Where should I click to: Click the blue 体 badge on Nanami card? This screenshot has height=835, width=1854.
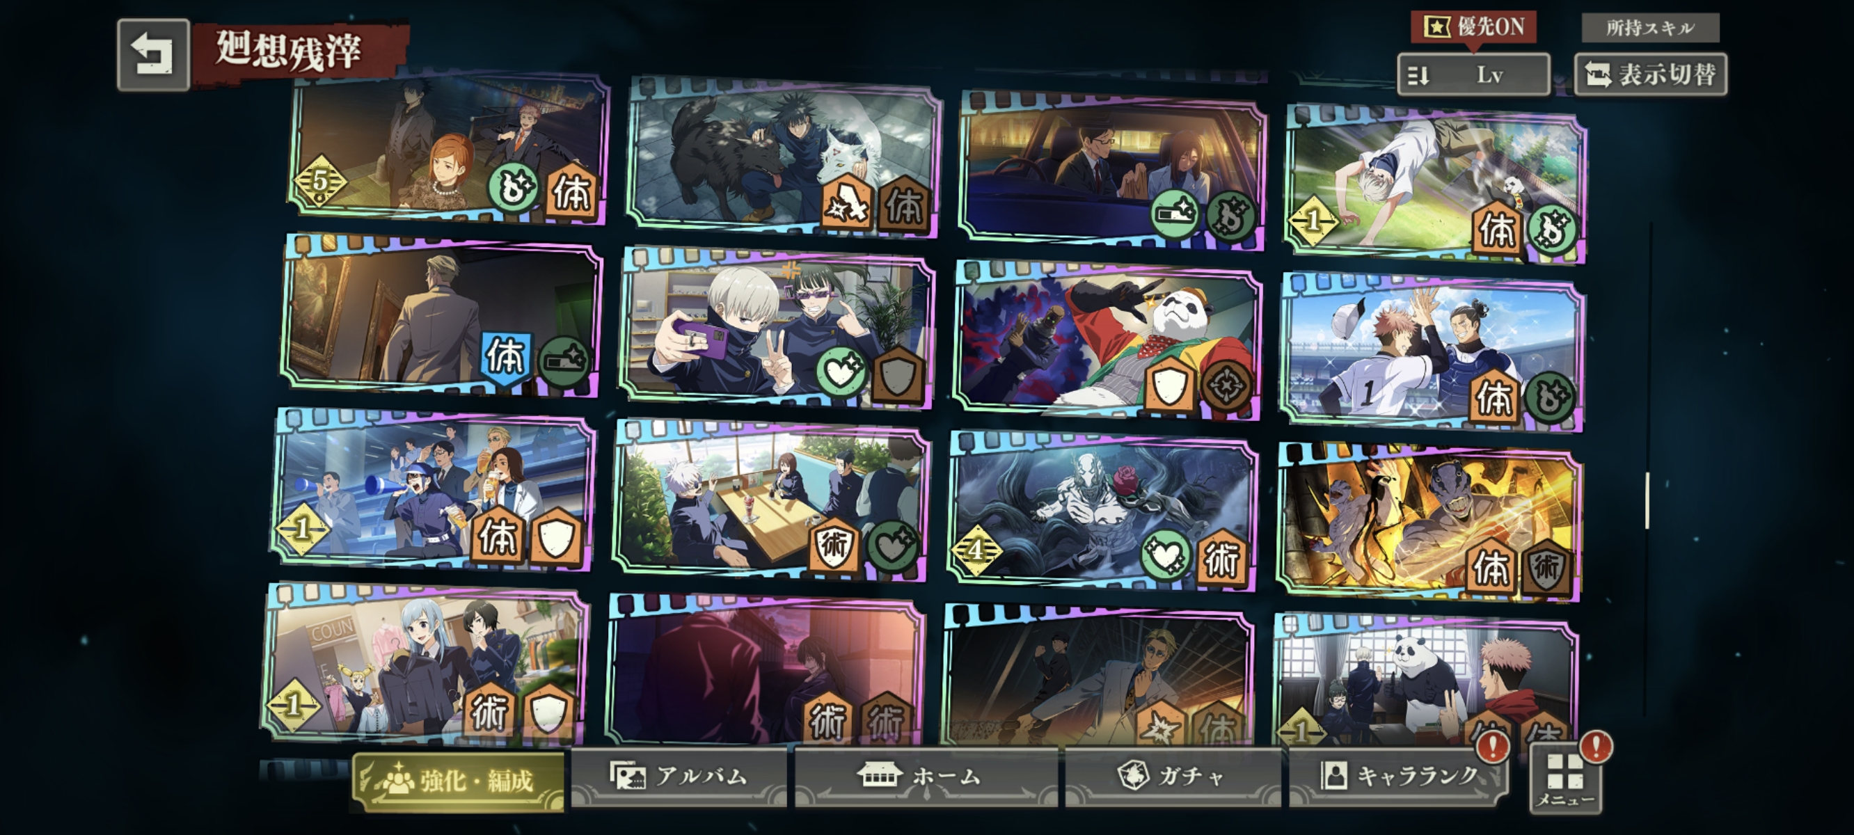tap(505, 356)
